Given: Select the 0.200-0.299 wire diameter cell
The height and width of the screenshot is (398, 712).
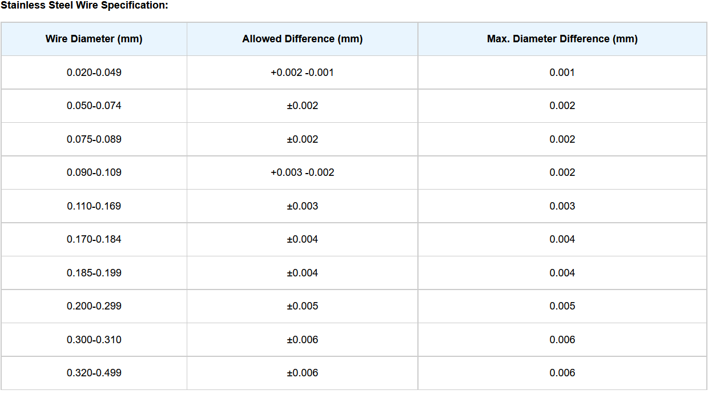Looking at the screenshot, I should click(94, 306).
